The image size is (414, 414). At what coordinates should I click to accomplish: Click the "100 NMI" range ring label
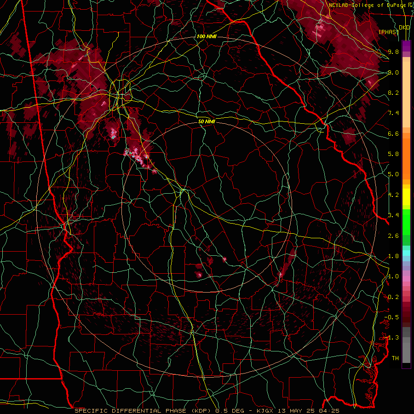coord(207,36)
